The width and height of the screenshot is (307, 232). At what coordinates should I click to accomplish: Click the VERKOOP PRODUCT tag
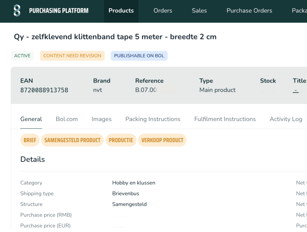pyautogui.click(x=162, y=140)
